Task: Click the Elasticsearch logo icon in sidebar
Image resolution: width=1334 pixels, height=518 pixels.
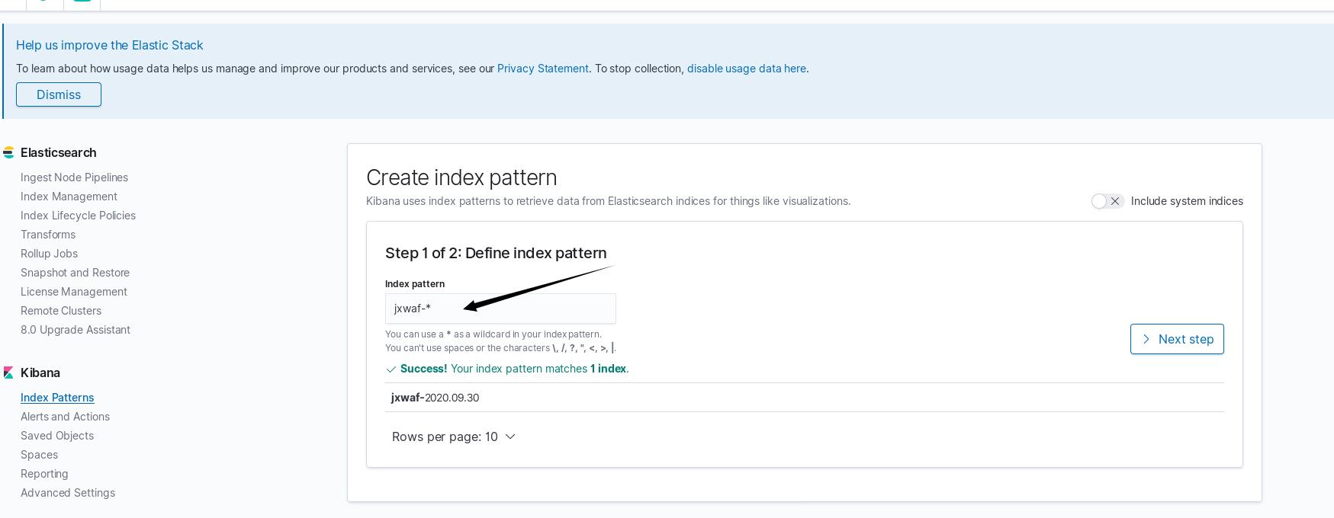Action: click(8, 152)
